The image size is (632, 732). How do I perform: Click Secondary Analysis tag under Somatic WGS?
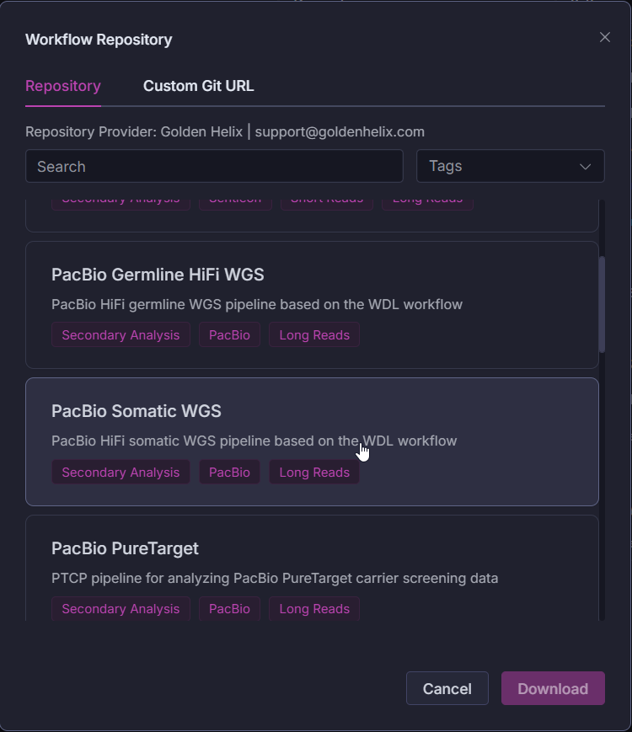pos(121,473)
